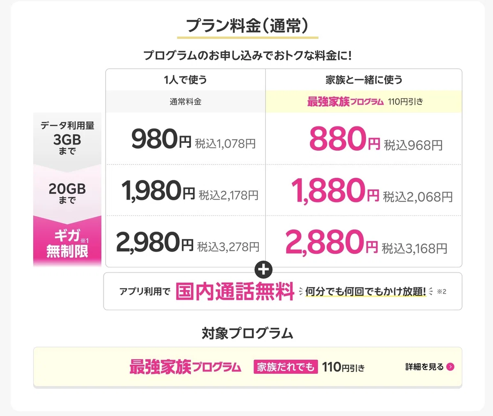Click the 家族だれでも pink badge

[286, 367]
